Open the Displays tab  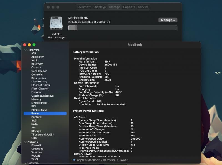[100, 7]
